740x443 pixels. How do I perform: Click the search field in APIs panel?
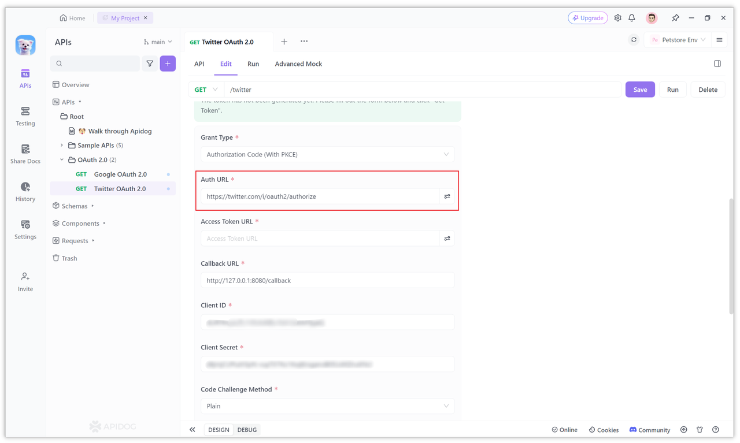tap(95, 64)
